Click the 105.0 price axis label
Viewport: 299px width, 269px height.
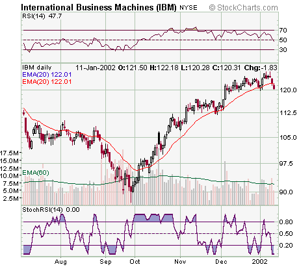click(288, 137)
